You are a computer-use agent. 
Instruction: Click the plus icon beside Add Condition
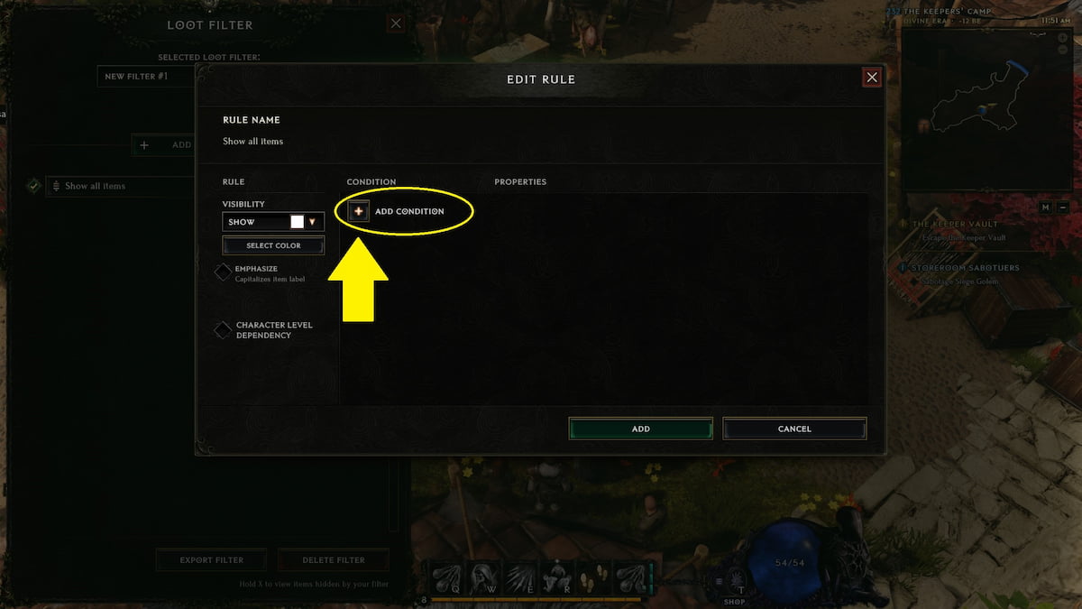point(358,211)
